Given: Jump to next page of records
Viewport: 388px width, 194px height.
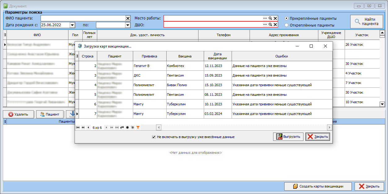Looking at the screenshot, I should [x=111, y=127].
